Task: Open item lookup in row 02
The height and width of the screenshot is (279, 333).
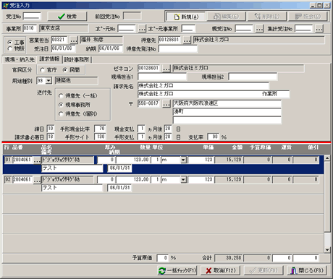Action: (37, 180)
